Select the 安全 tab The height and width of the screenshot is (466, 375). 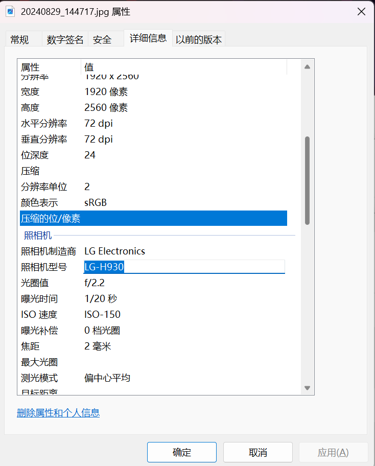[103, 39]
